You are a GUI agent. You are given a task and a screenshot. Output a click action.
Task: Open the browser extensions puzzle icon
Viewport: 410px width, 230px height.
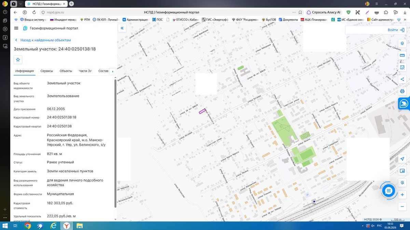[x=386, y=12]
